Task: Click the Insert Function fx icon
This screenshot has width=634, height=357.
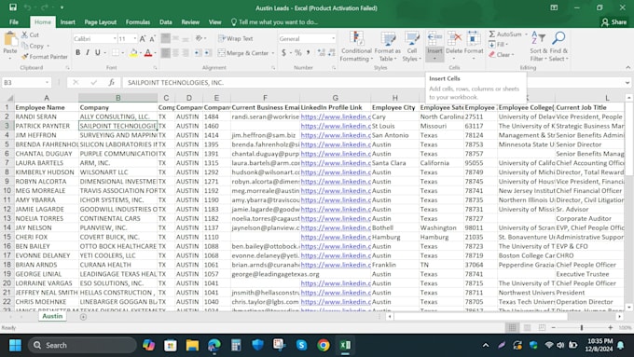Action: (112, 82)
